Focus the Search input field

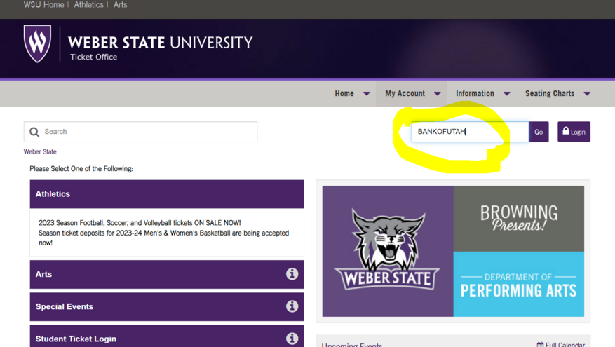click(x=140, y=132)
